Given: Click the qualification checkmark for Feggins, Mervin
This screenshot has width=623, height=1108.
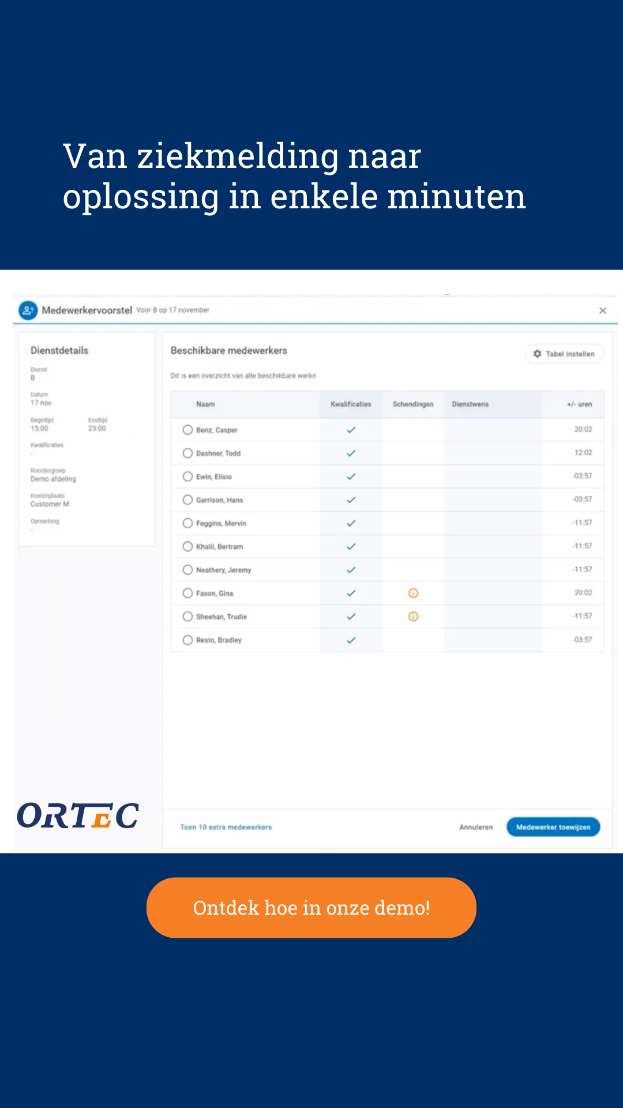Looking at the screenshot, I should pos(351,523).
